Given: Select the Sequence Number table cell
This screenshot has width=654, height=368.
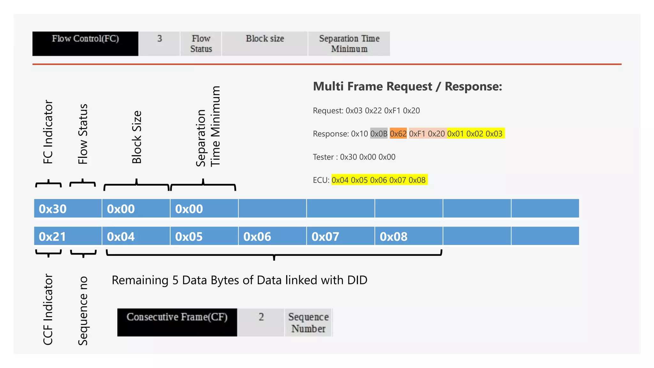Looking at the screenshot, I should tap(308, 322).
